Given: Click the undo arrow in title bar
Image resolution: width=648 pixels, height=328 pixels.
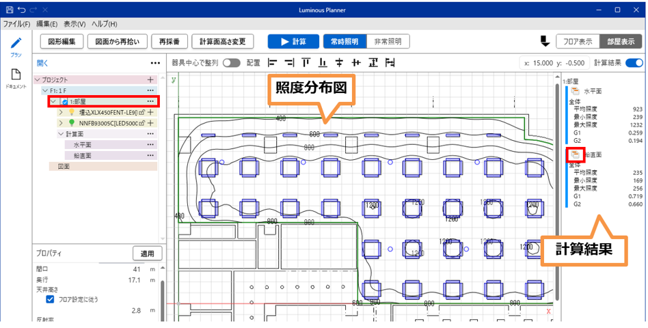Looking at the screenshot, I should [22, 10].
